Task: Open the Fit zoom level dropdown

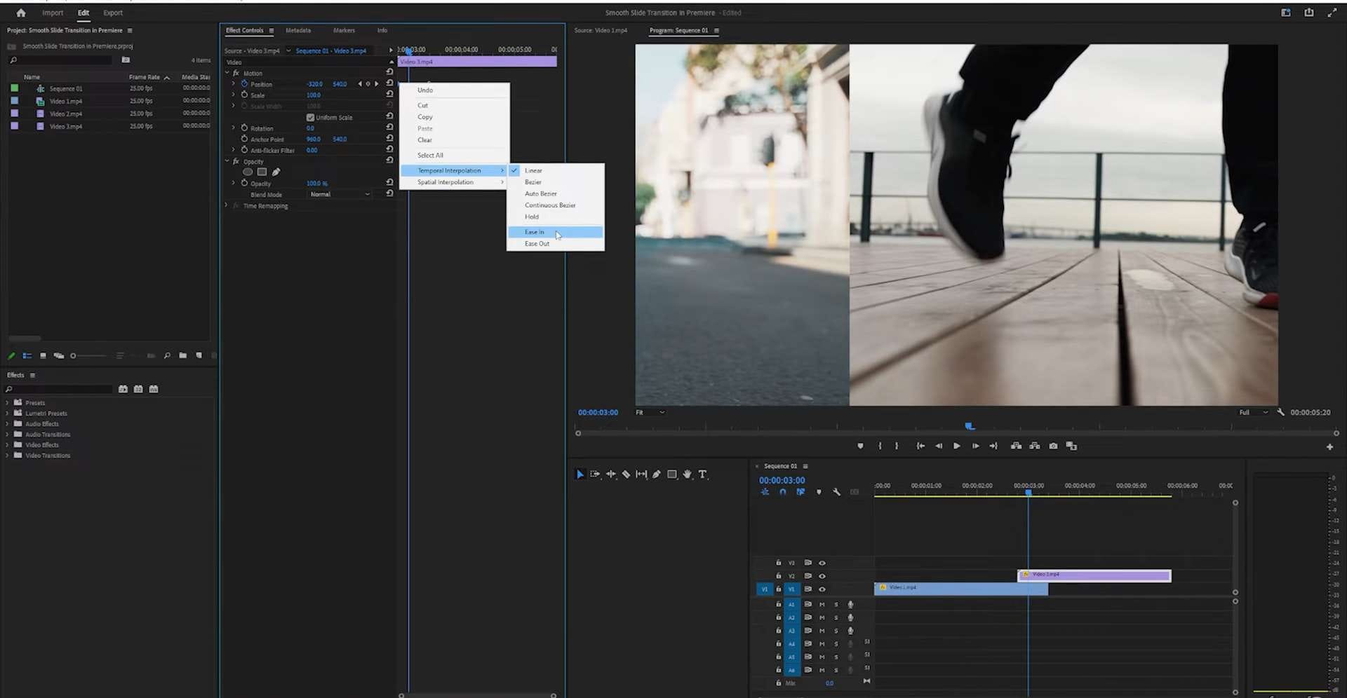Action: tap(650, 412)
